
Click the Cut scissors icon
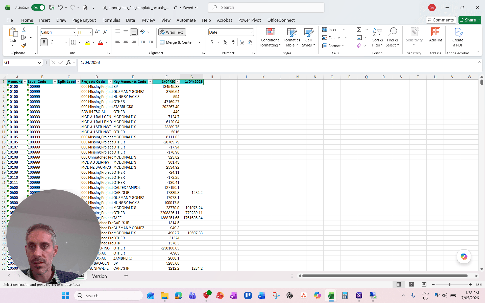[24, 30]
